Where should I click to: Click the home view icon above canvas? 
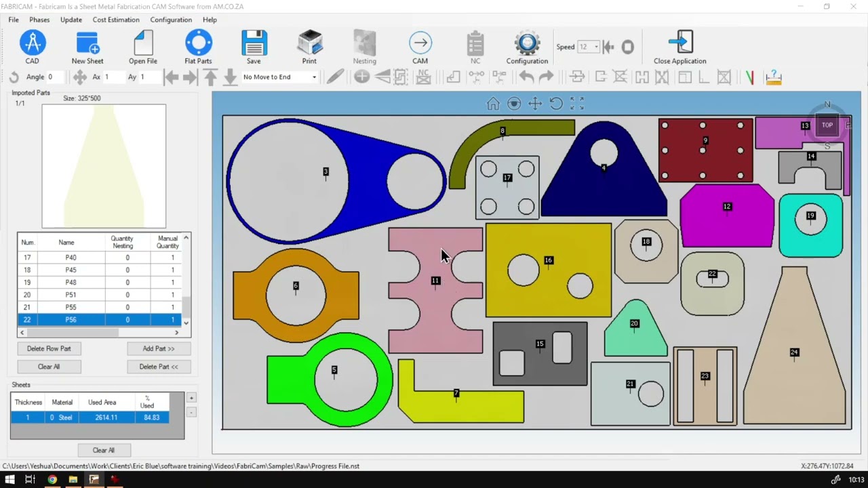pyautogui.click(x=493, y=104)
